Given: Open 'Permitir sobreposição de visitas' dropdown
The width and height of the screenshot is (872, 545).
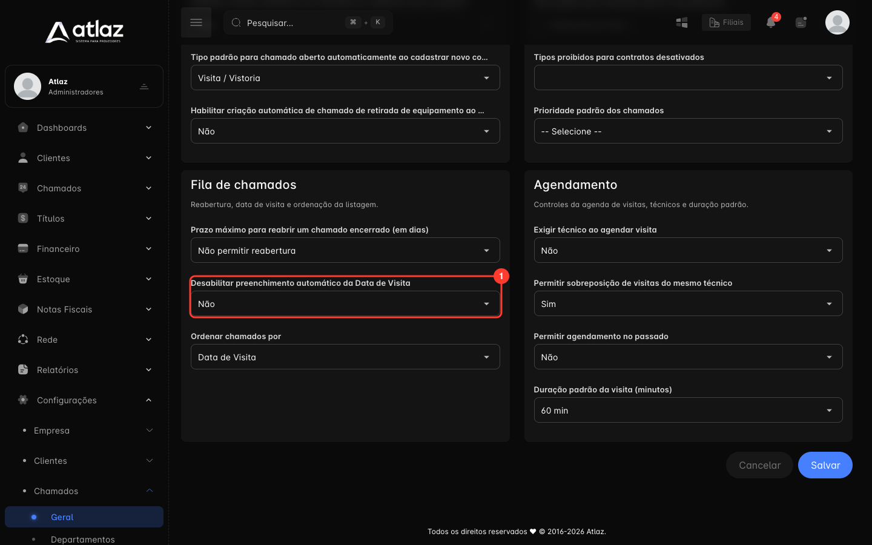Looking at the screenshot, I should (x=688, y=303).
